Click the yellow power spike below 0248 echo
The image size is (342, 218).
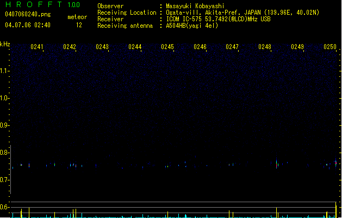pos(277,213)
